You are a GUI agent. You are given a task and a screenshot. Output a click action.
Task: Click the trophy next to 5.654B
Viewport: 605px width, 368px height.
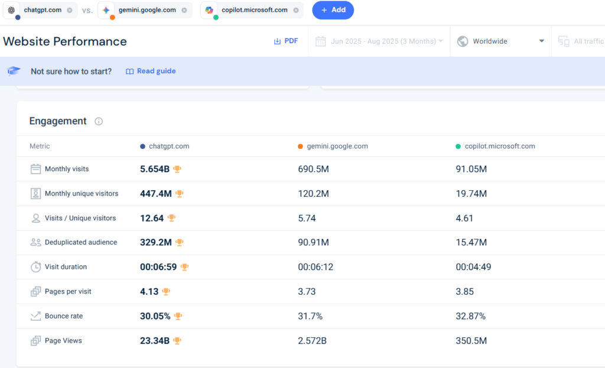[177, 169]
